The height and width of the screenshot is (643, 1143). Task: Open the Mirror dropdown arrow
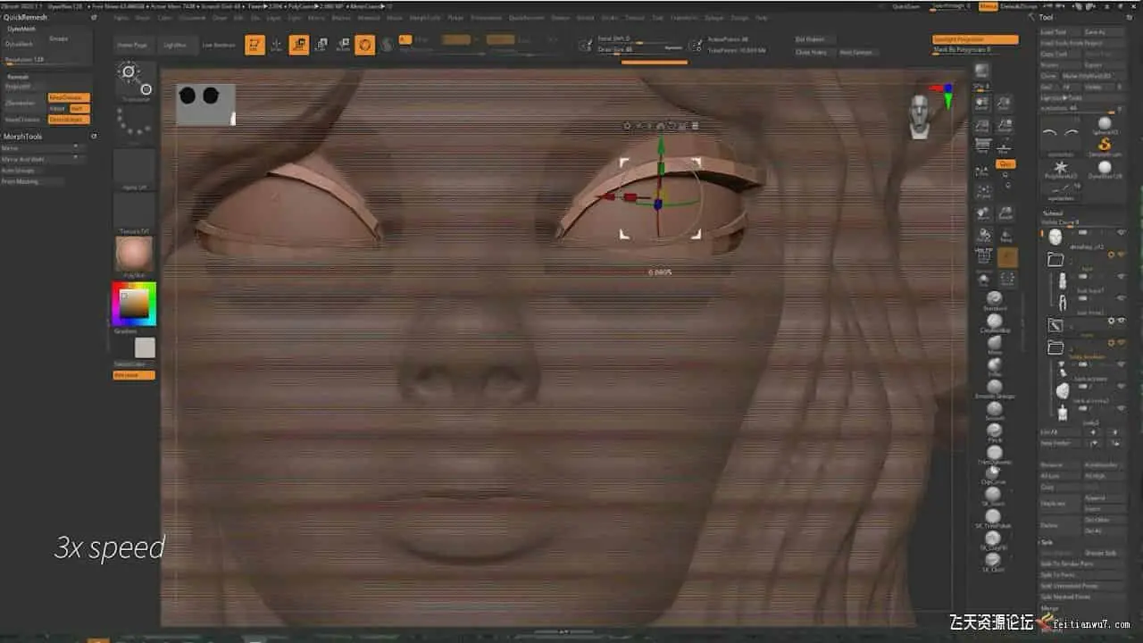pos(75,148)
